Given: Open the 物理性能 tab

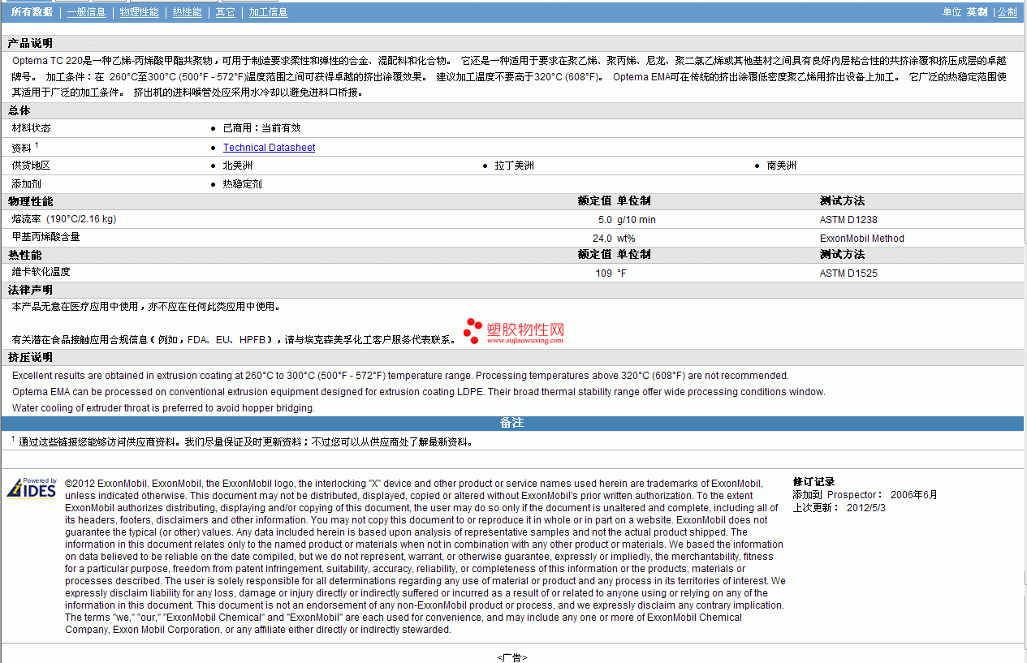Looking at the screenshot, I should pyautogui.click(x=139, y=12).
